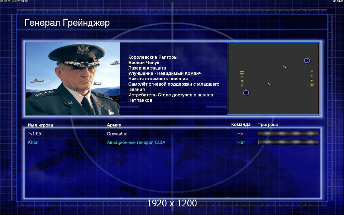Click General Granger's portrait image

[73, 78]
